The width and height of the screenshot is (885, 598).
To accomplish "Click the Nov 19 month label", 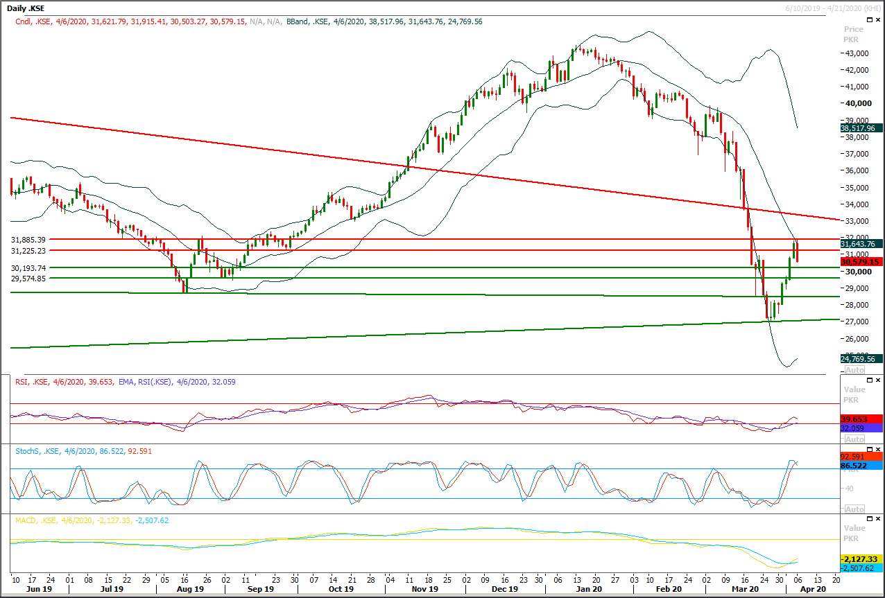I will tap(424, 589).
